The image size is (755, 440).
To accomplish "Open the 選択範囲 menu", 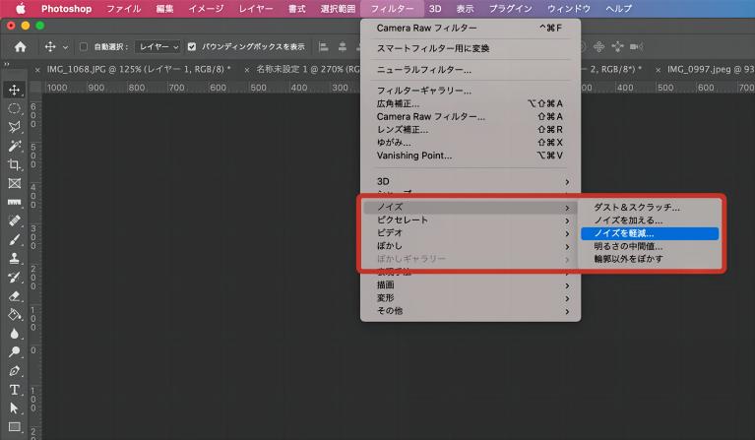I will point(338,9).
